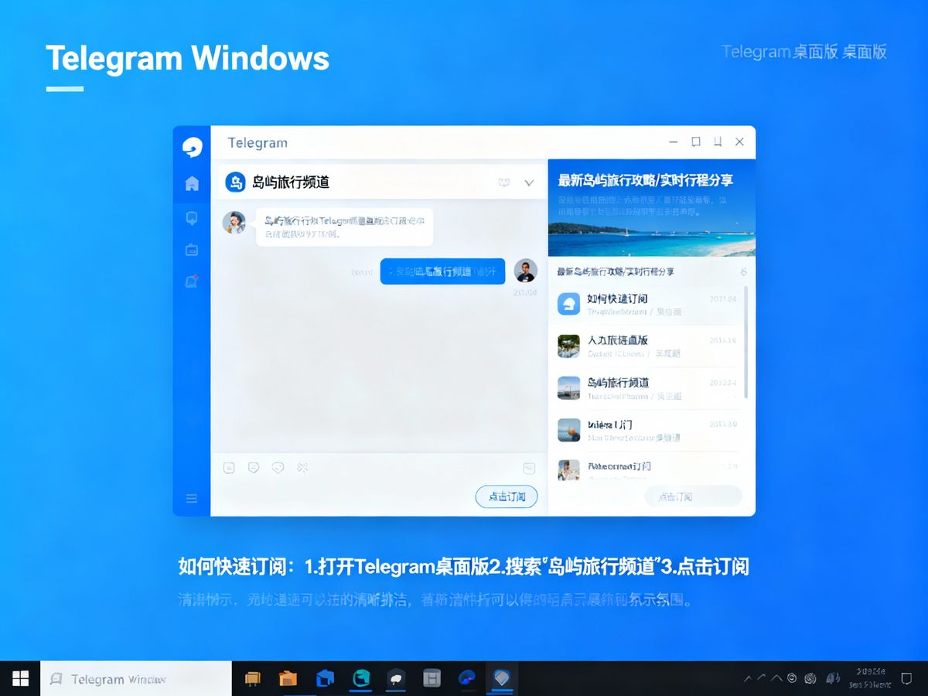Open the hamburger menu at sidebar bottom
This screenshot has width=928, height=696.
click(x=192, y=498)
